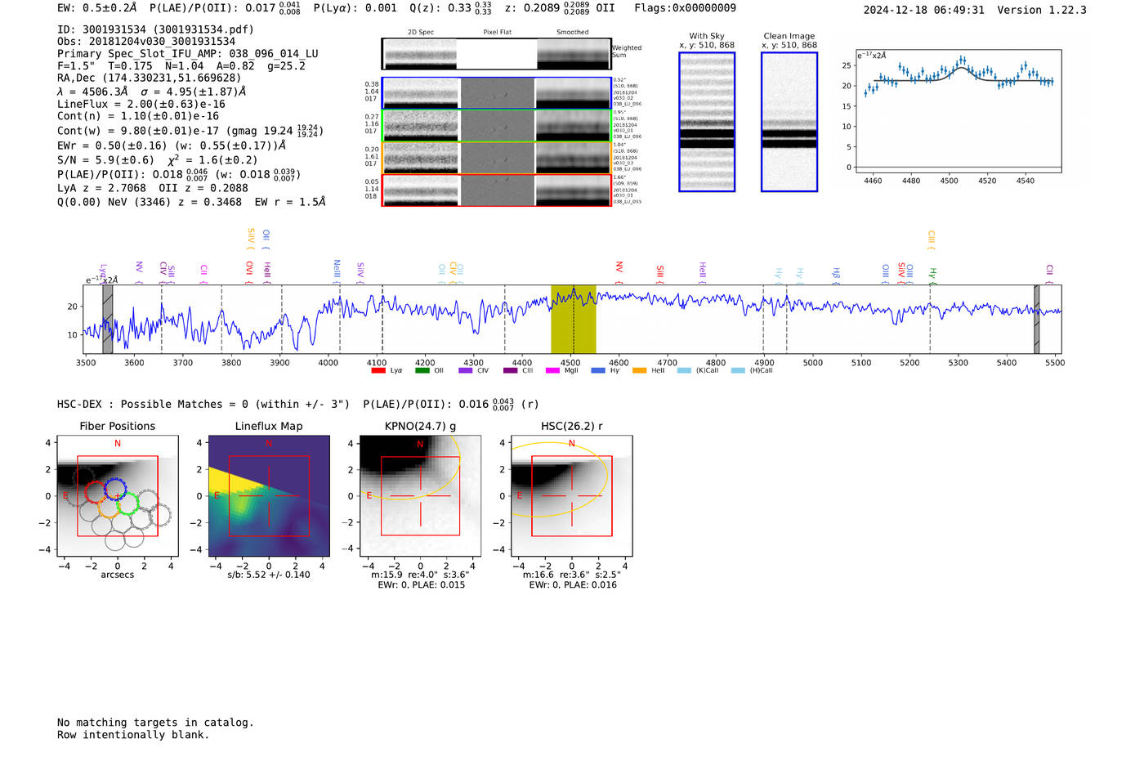Click the Lineflux Map panel
Screen dimensions: 1144x779
click(269, 496)
